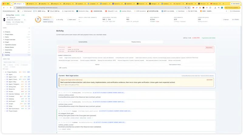This screenshot has width=243, height=135.
Task: Click the health score 80 ring
Action: click(x=38, y=20)
